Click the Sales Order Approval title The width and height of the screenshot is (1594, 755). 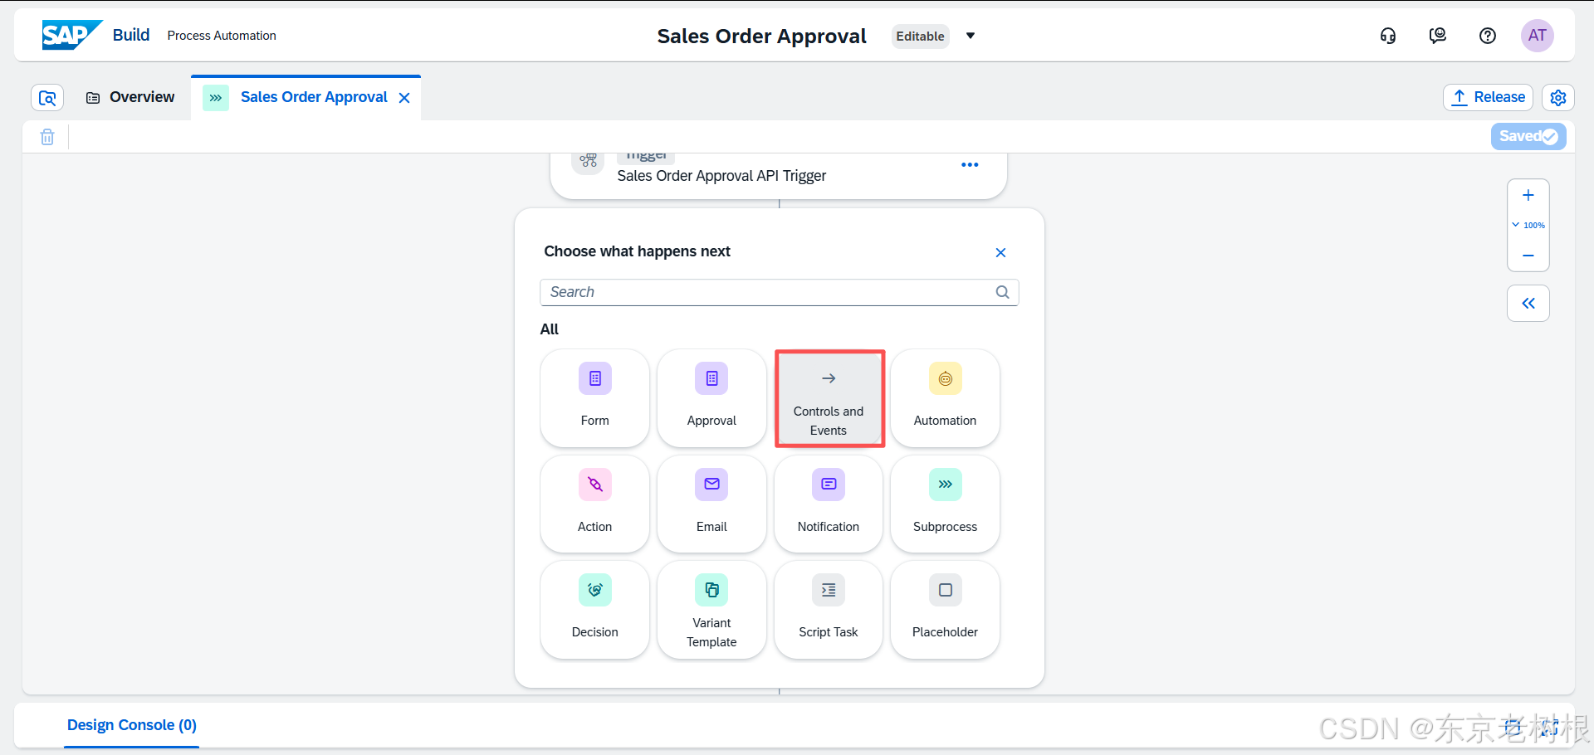point(761,36)
